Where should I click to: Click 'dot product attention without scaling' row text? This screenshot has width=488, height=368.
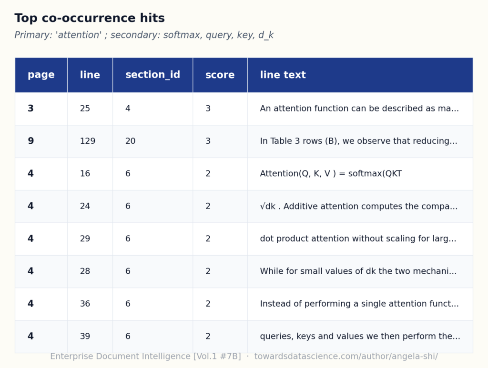coord(358,239)
